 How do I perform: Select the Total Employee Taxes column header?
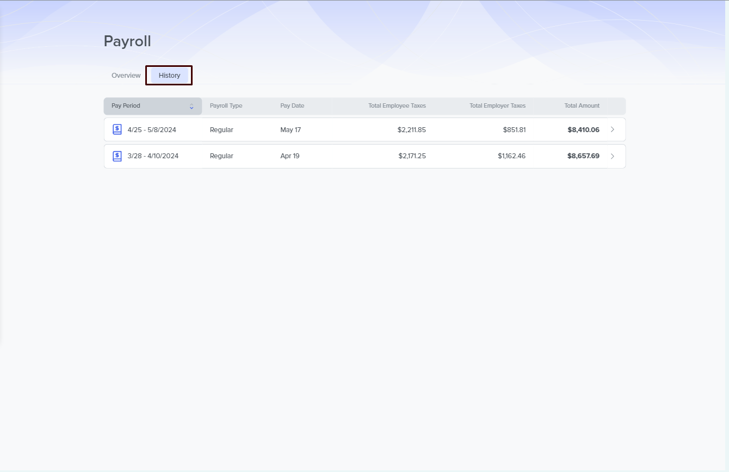tap(397, 106)
